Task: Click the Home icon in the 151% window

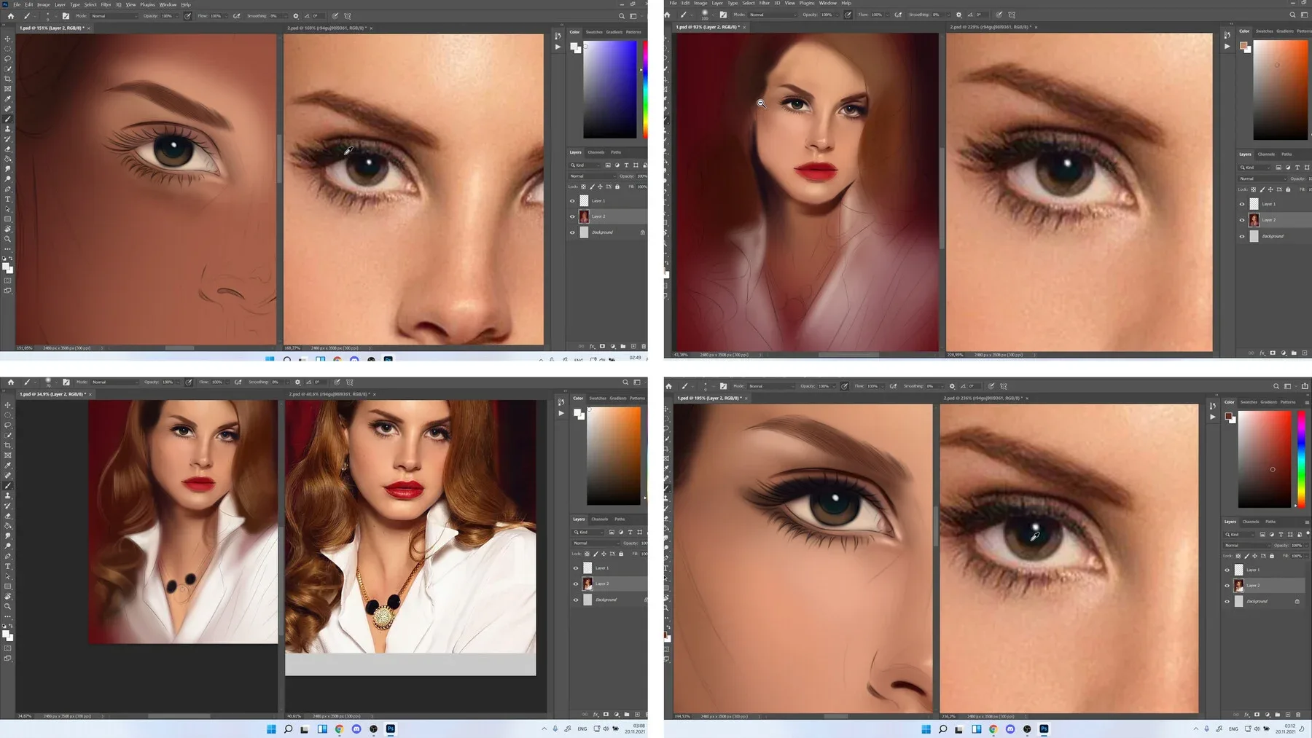Action: point(10,16)
